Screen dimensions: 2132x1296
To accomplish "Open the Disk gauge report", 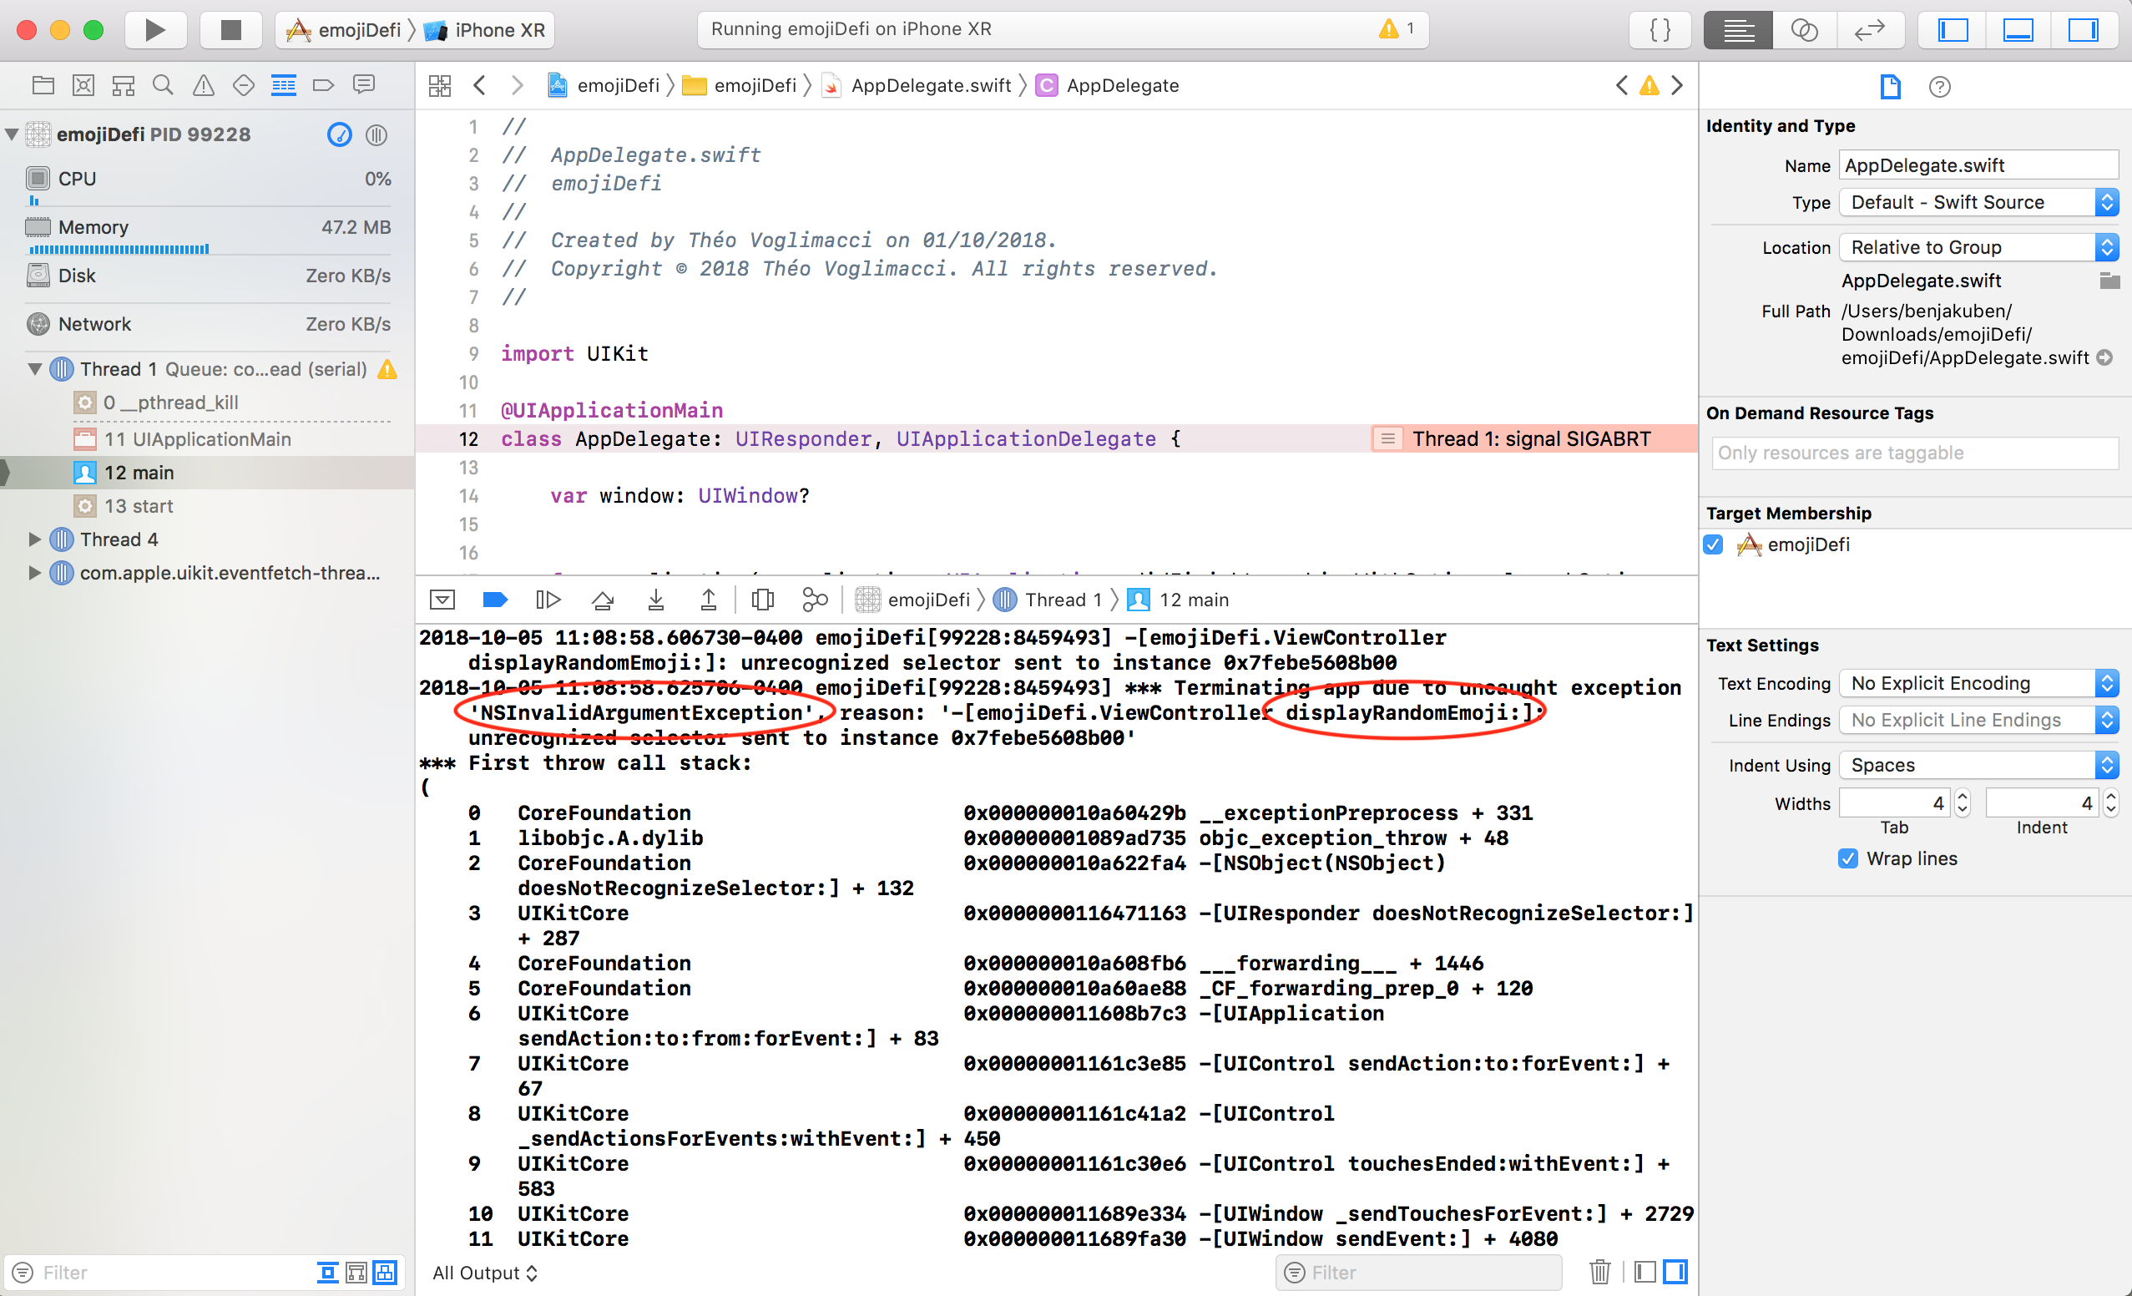I will 208,276.
